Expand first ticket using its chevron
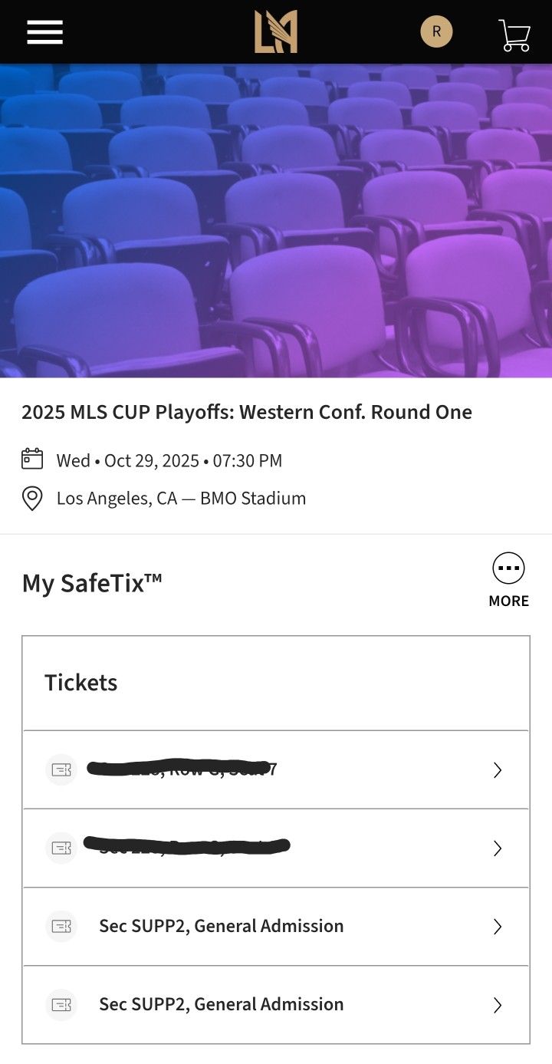This screenshot has height=1064, width=552. click(498, 770)
